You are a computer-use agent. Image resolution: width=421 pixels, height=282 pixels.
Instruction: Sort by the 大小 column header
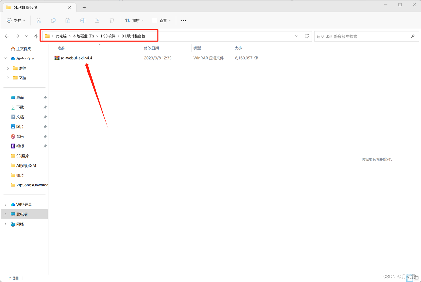(238, 48)
